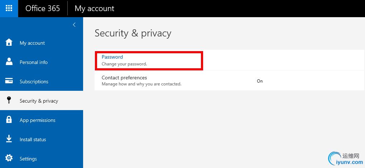Click the Office 365 header link
Viewport: 365px width, 168px height.
coord(43,8)
